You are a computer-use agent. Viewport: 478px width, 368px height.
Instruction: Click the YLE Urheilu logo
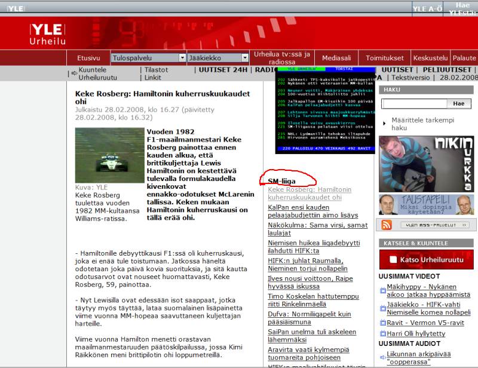coord(45,34)
